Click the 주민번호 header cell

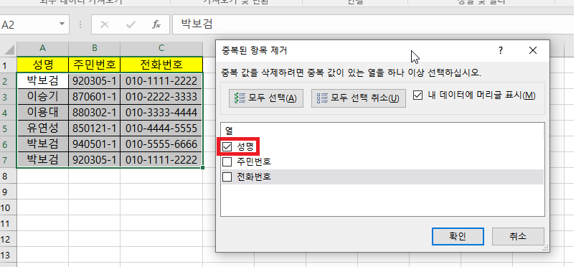[x=95, y=65]
